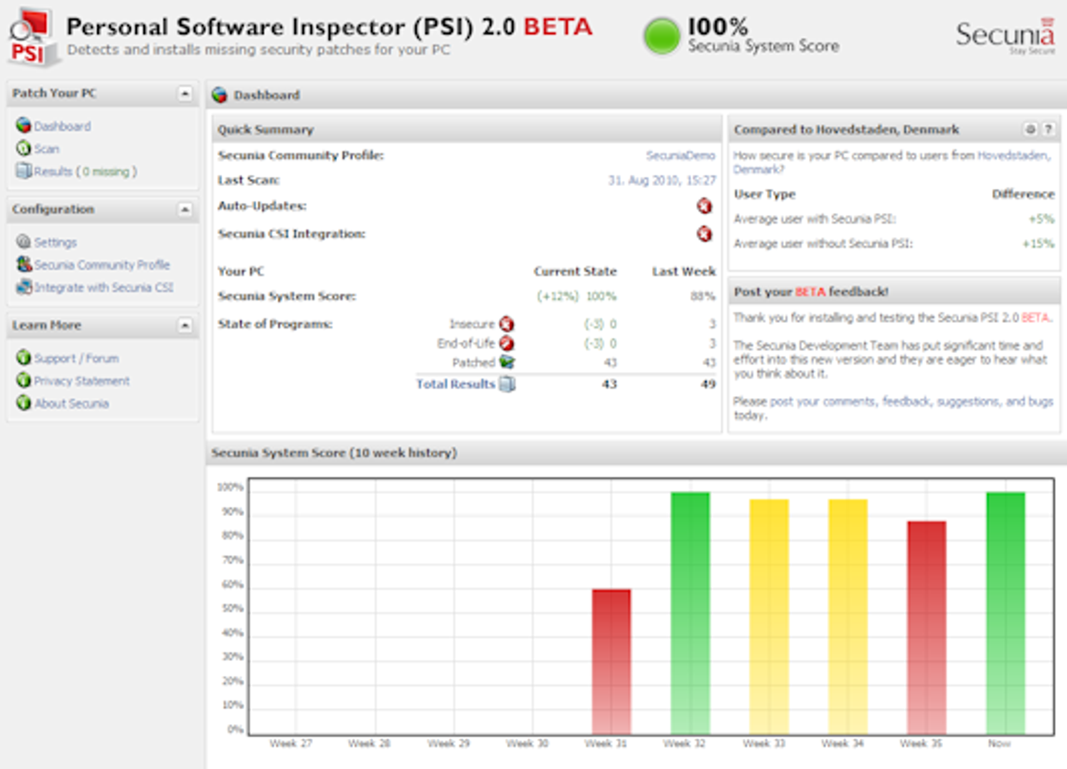Click the green Secunia System Score indicator
The height and width of the screenshot is (769, 1067).
click(662, 36)
